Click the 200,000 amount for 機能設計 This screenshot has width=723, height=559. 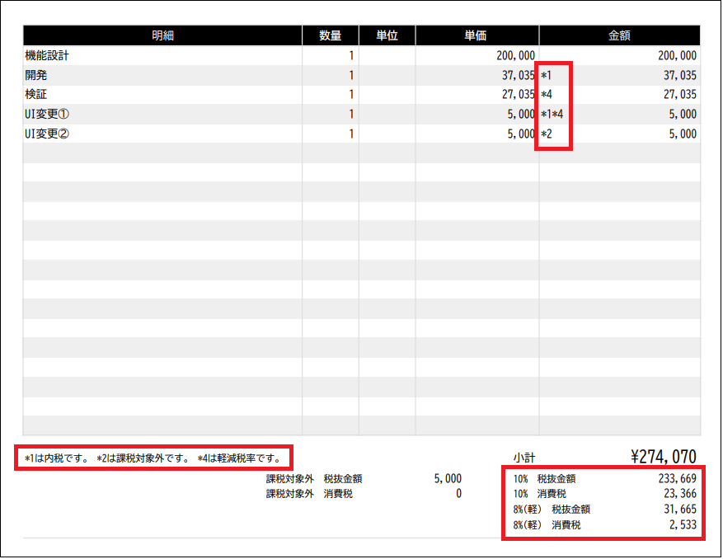coord(676,54)
